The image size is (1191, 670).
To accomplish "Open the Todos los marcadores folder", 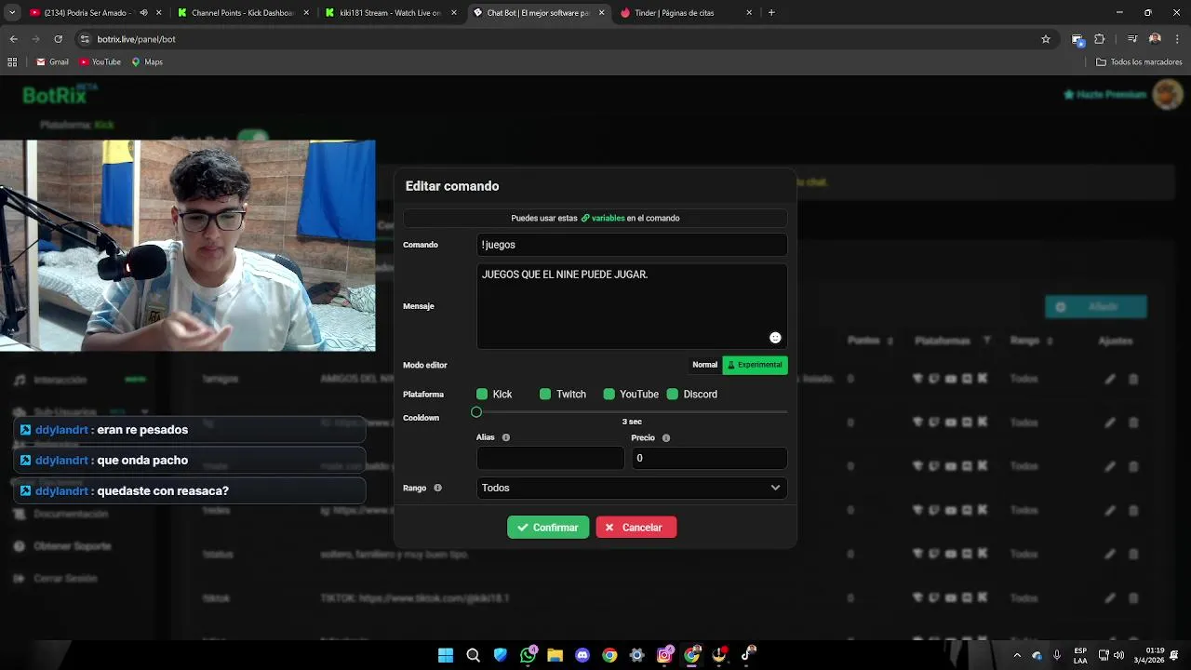I will click(1139, 62).
